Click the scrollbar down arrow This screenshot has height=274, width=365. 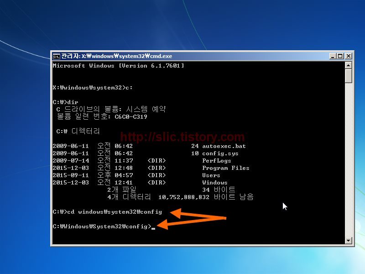pyautogui.click(x=348, y=241)
